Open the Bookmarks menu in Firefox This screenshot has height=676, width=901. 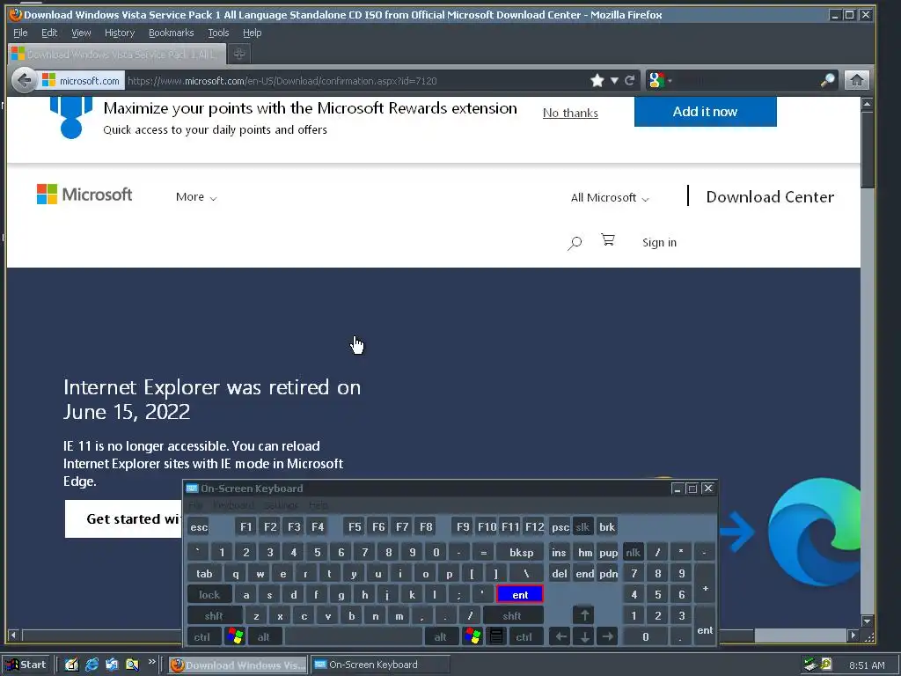(x=172, y=33)
